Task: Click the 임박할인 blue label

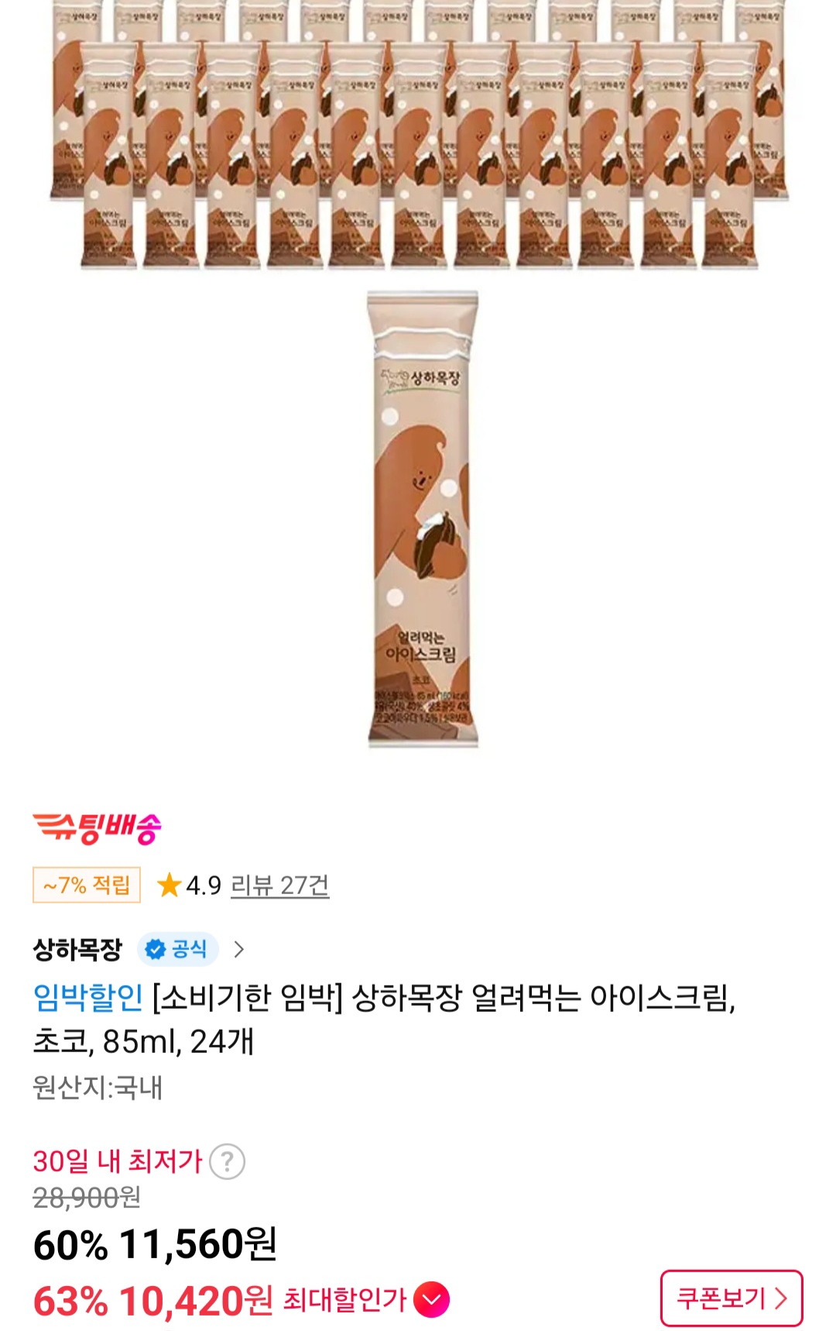Action: (x=88, y=997)
